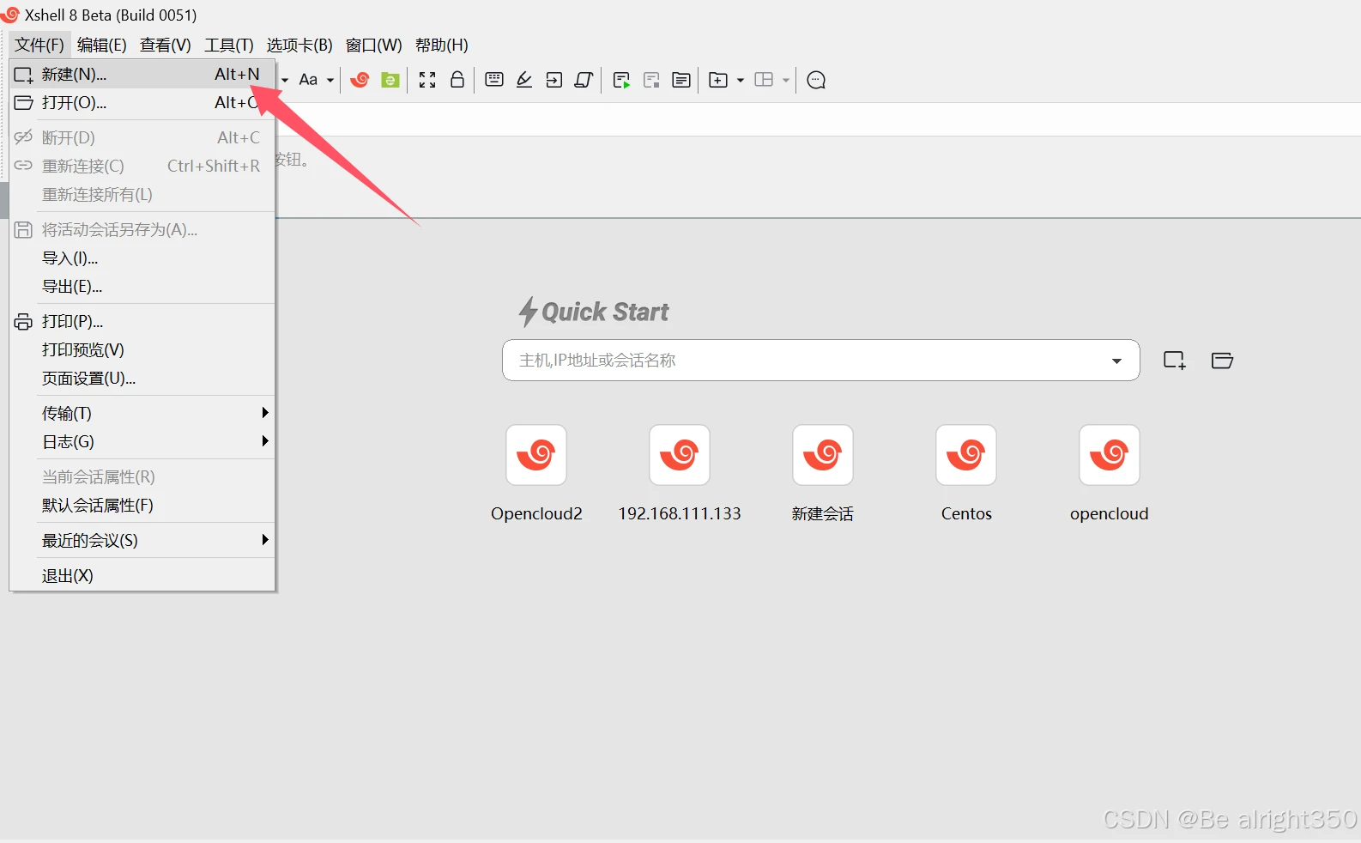1361x843 pixels.
Task: Open 默认会话属性(F) menu entry
Action: coord(142,506)
